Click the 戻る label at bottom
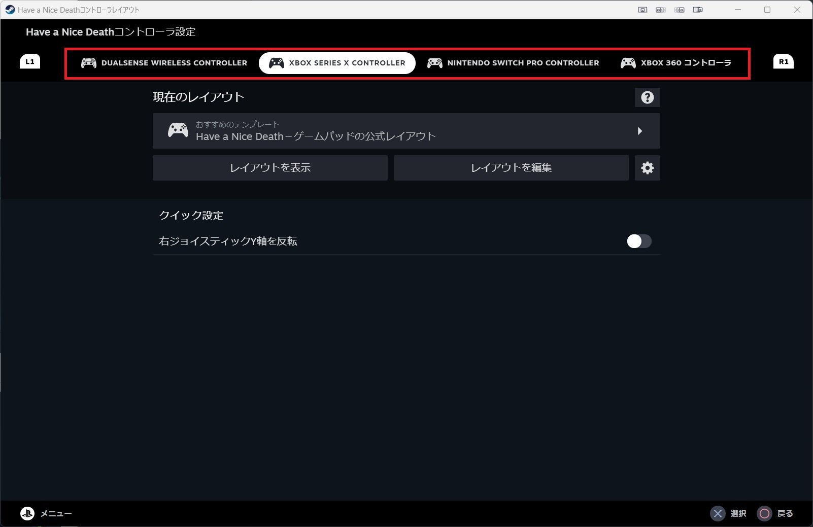Image resolution: width=813 pixels, height=527 pixels. tap(785, 514)
